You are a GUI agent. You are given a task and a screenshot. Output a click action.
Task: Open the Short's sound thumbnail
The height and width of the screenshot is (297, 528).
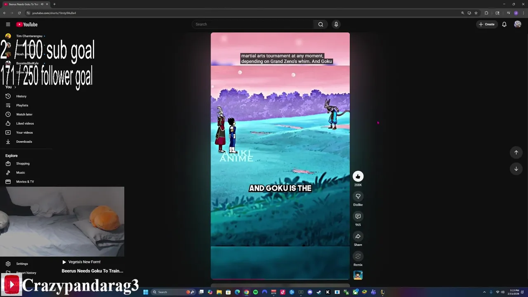[x=358, y=275]
